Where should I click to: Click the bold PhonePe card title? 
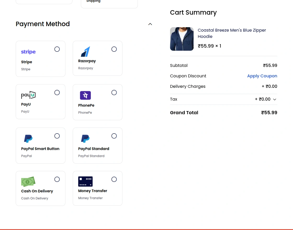pyautogui.click(x=86, y=105)
